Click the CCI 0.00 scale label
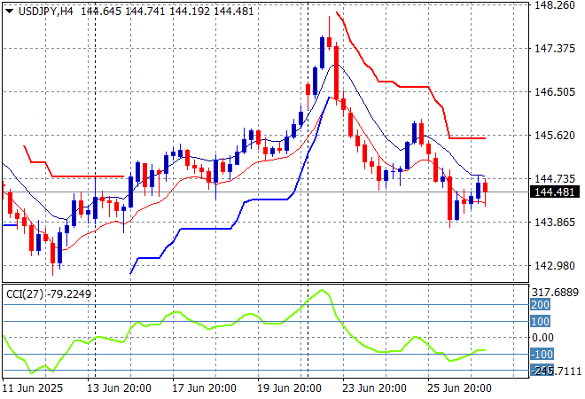585x399 pixels. 542,338
